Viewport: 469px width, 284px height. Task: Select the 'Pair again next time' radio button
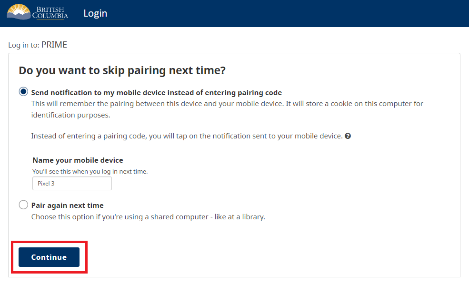pos(23,205)
